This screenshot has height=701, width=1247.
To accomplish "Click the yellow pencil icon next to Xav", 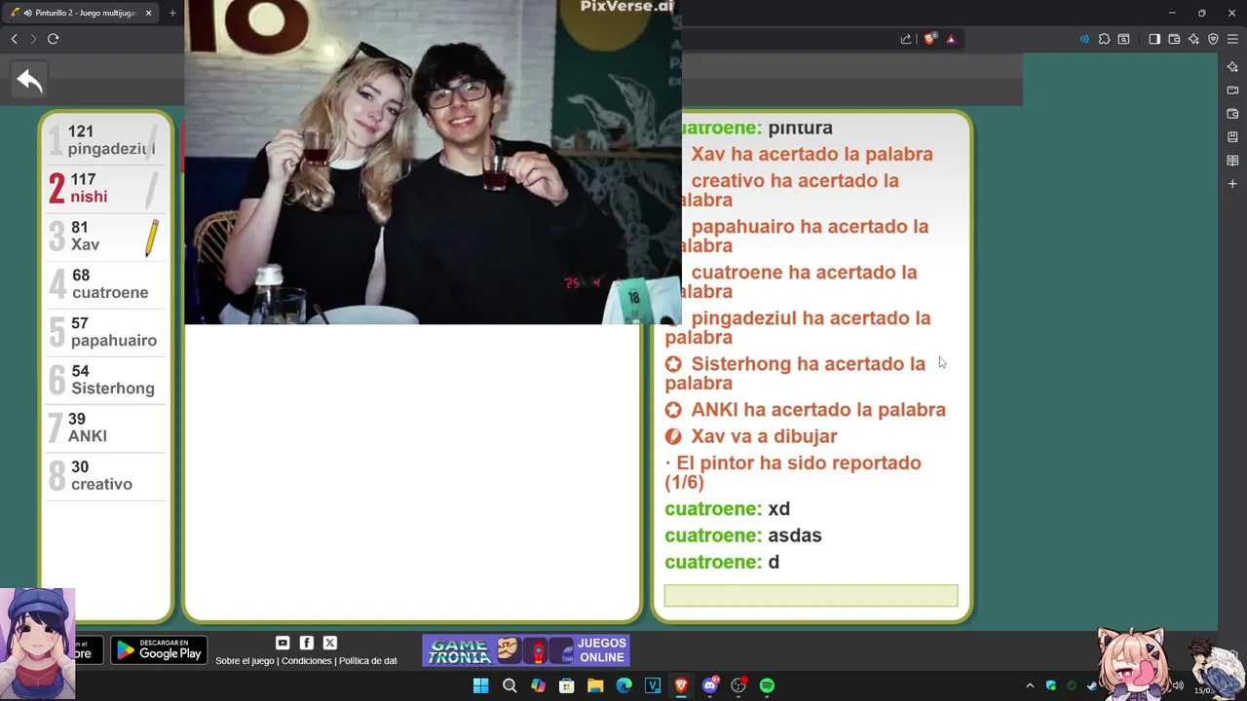I will pyautogui.click(x=151, y=238).
